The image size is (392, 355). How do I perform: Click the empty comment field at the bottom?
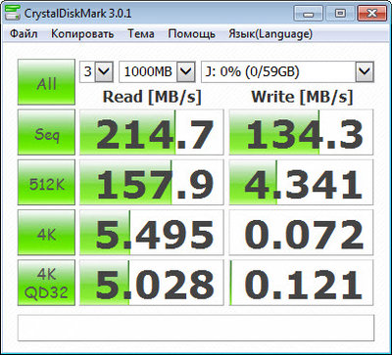point(196,328)
